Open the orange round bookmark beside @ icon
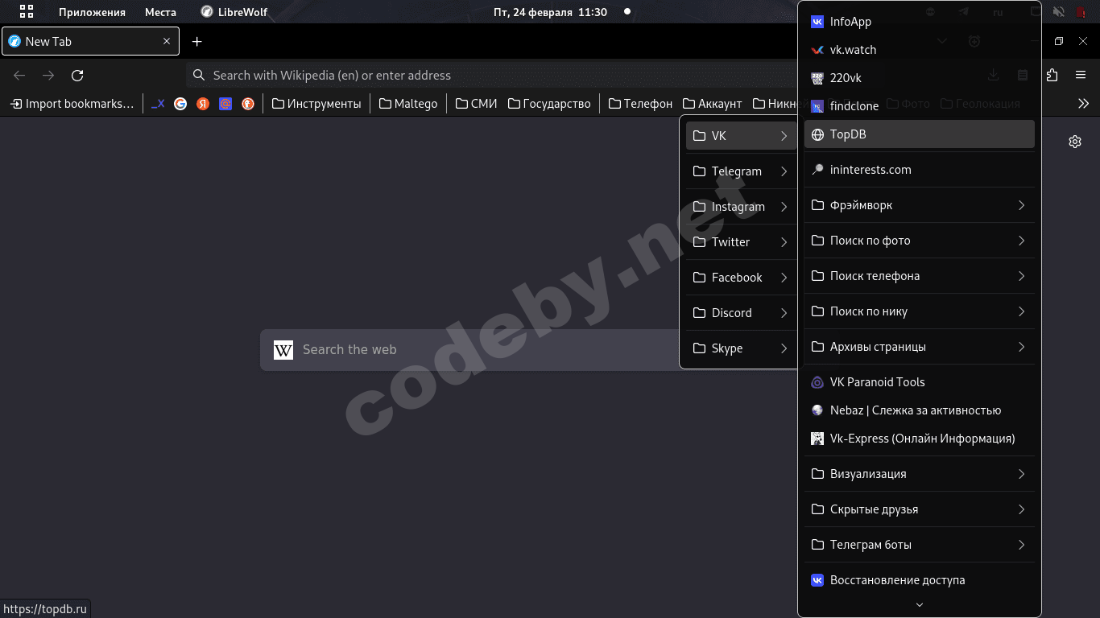The image size is (1100, 618). click(248, 104)
